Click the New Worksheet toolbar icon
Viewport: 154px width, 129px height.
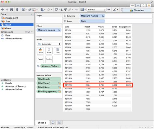[23, 10]
